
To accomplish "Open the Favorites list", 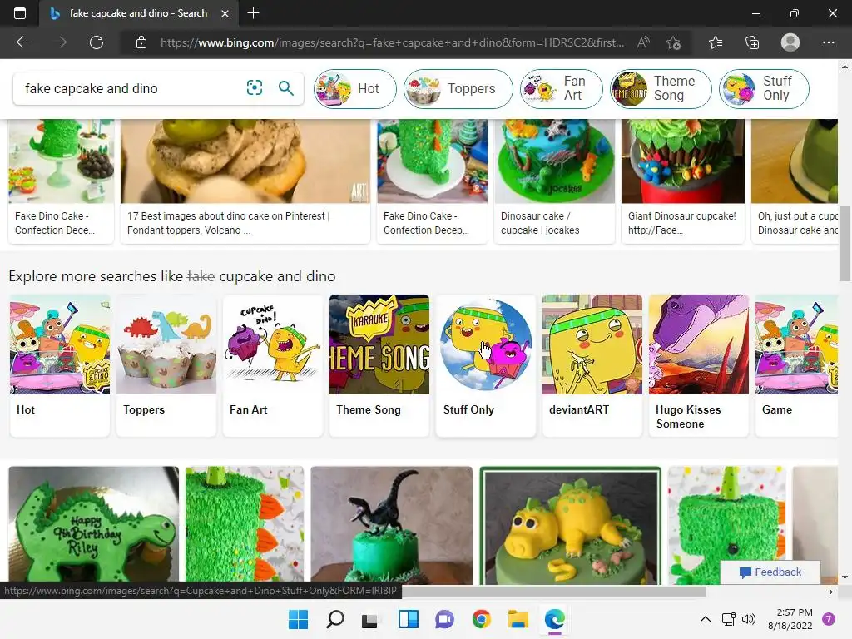I will [716, 42].
